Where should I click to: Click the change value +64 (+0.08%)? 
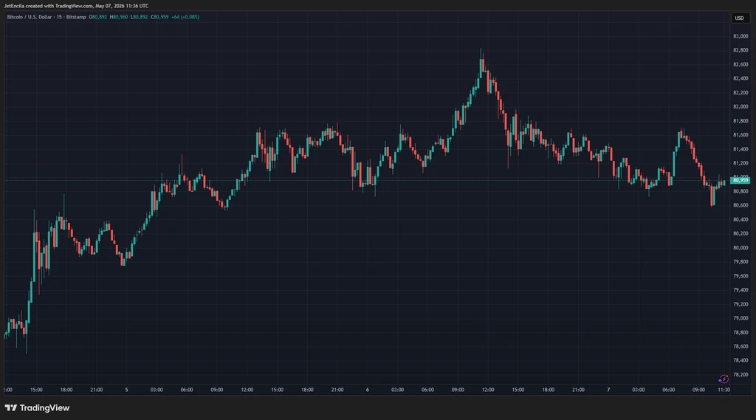185,17
